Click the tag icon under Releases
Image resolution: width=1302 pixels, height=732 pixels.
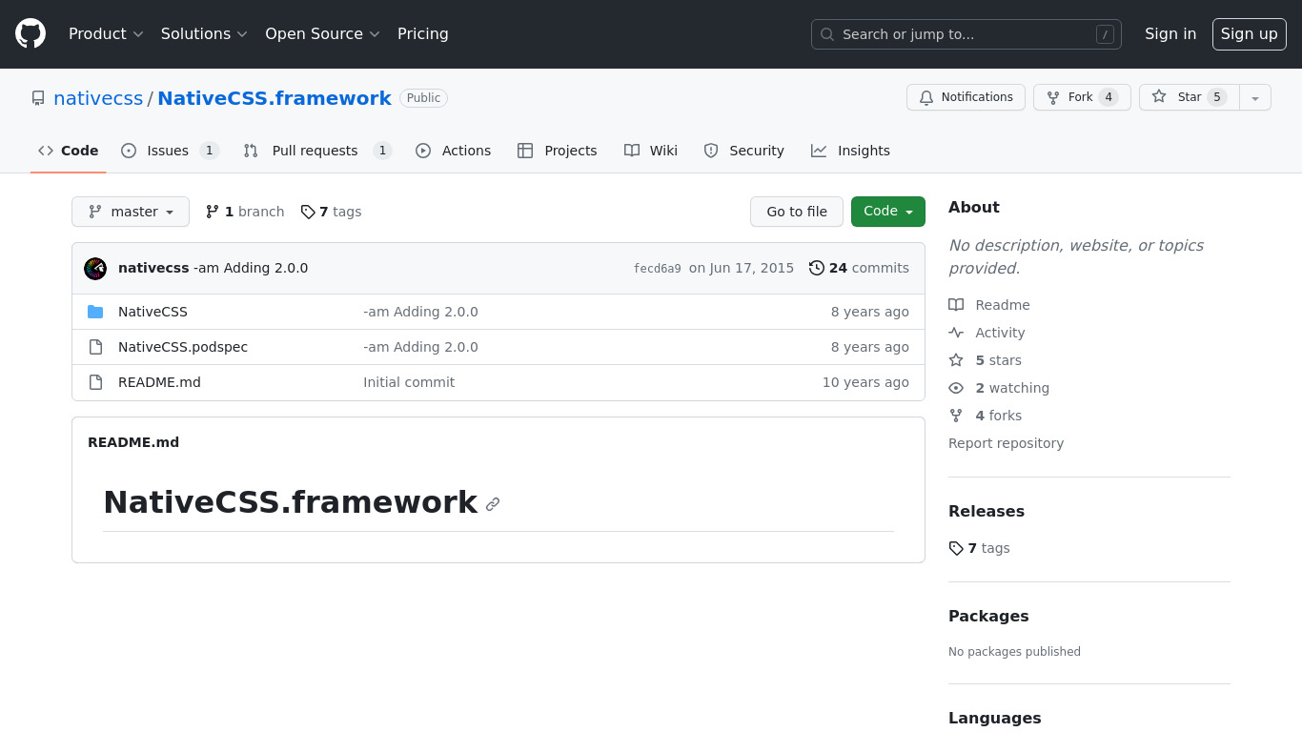tap(956, 548)
